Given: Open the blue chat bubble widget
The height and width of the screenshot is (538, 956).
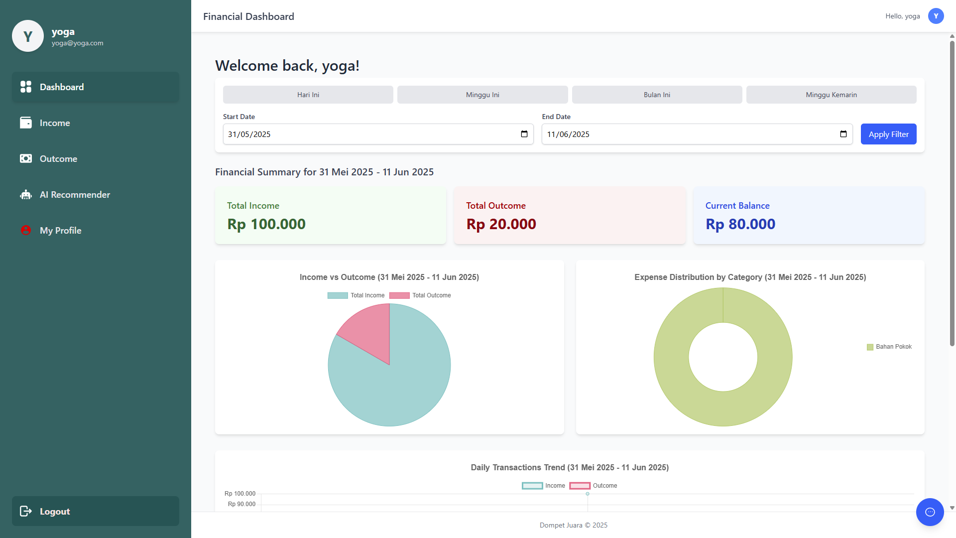Looking at the screenshot, I should click(x=930, y=512).
